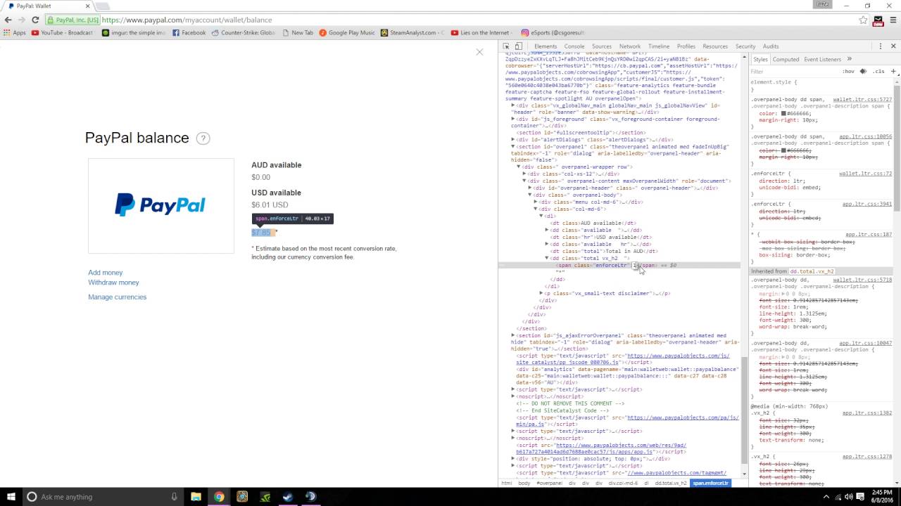The width and height of the screenshot is (901, 506).
Task: Show more Styles sidebar tabs chevron
Action: [849, 59]
